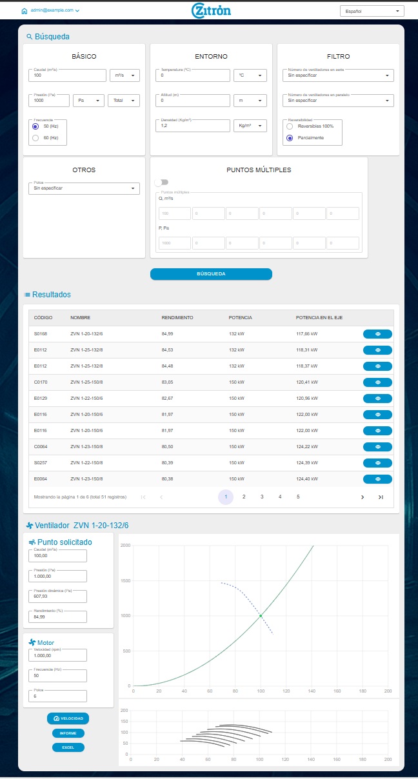Click the green operating point on the chart

261,616
